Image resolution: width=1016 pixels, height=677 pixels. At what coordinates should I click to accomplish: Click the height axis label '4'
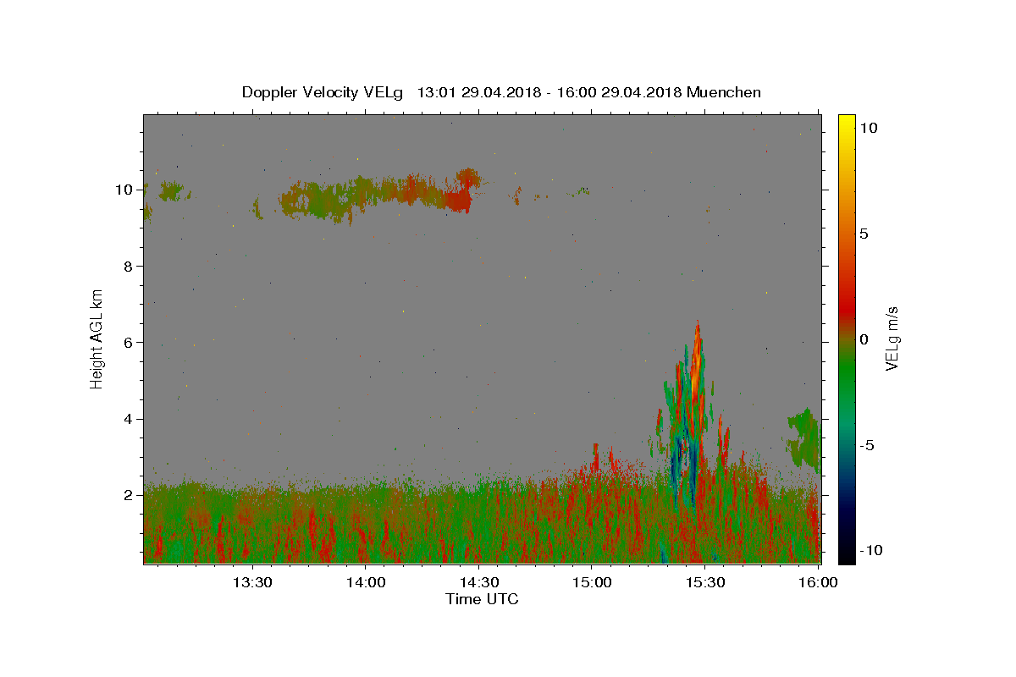point(128,419)
